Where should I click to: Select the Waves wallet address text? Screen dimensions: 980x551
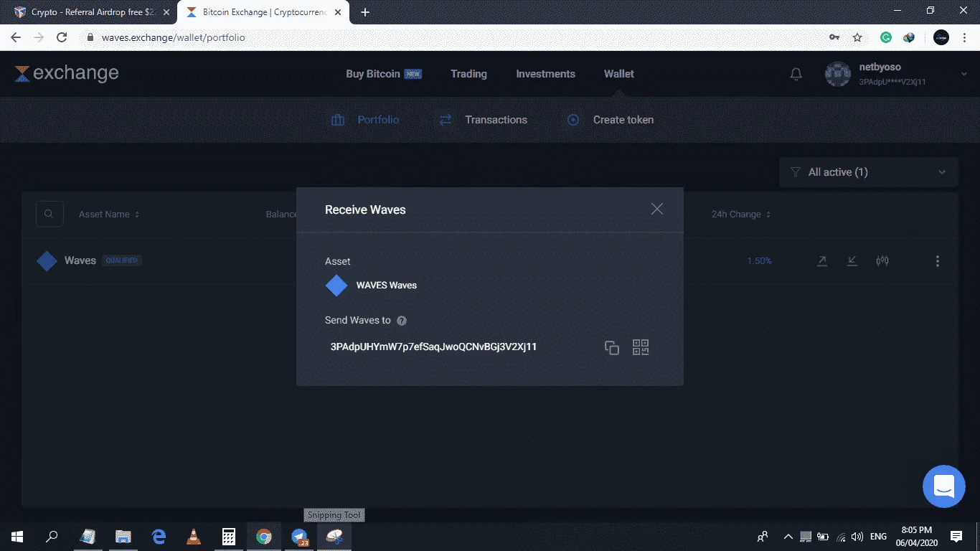434,347
